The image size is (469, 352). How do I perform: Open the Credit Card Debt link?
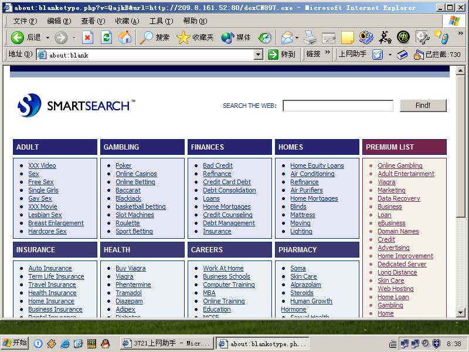(x=226, y=182)
